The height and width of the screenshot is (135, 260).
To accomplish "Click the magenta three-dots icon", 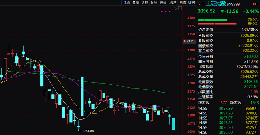I will [166, 11].
